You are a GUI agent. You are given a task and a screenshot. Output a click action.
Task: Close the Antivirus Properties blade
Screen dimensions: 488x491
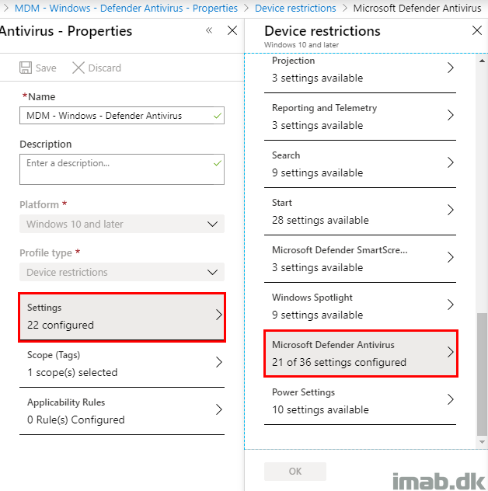232,30
